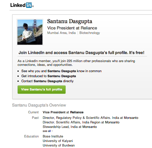Image resolution: width=152 pixels, height=148 pixels.
Task: Click Vice President at Reliance headline
Action: click(x=72, y=28)
